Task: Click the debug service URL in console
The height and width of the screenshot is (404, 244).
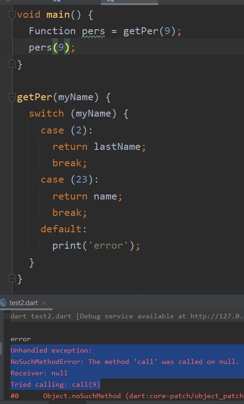Action: [217, 316]
